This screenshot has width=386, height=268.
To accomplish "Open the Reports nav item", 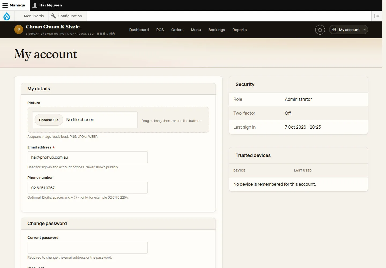I will 239,30.
